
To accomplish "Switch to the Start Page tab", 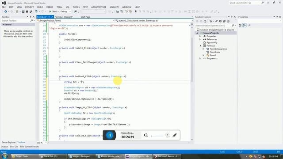I will pos(85,17).
